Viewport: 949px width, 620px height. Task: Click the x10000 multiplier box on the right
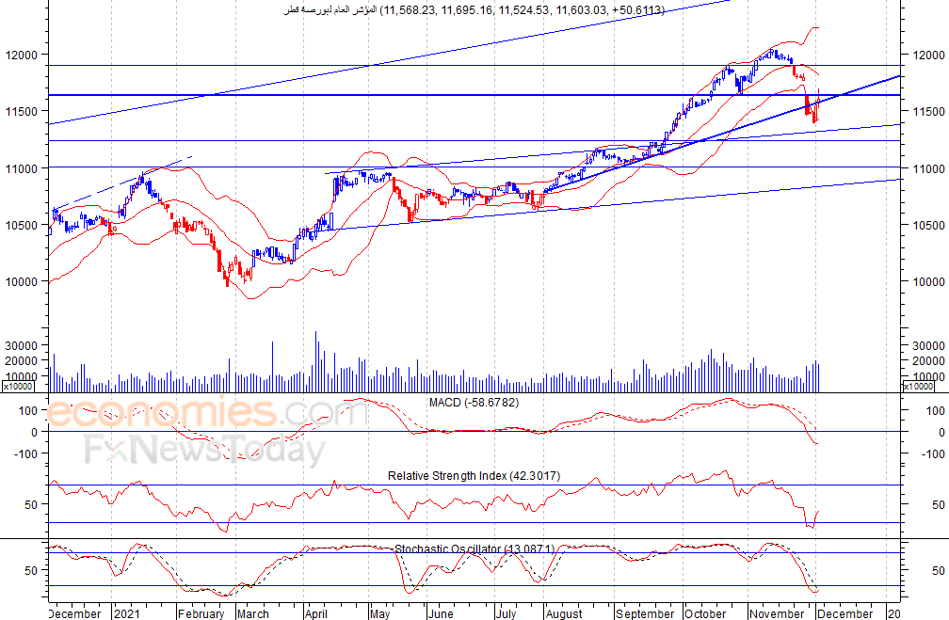[918, 387]
